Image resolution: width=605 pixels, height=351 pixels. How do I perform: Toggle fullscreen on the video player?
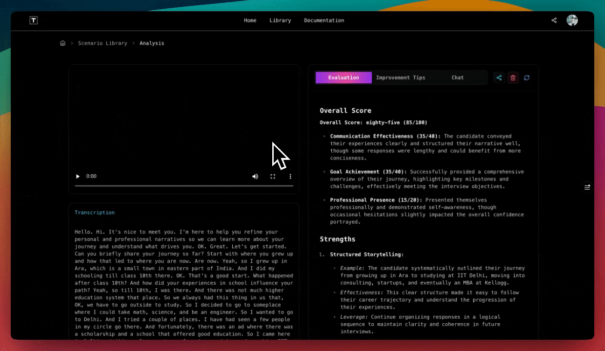coord(273,176)
